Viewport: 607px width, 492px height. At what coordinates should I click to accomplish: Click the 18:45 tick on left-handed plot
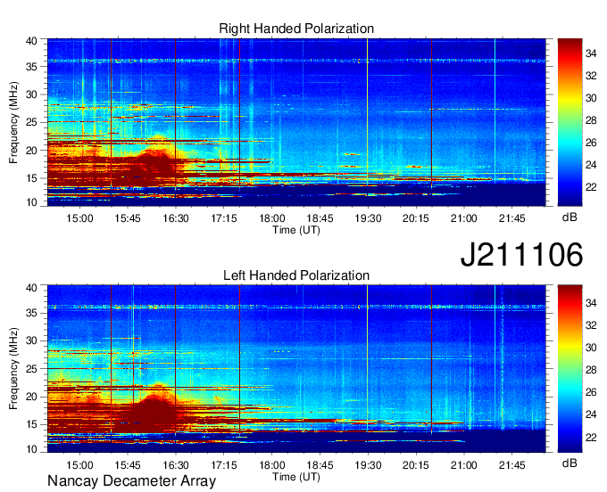coord(320,465)
